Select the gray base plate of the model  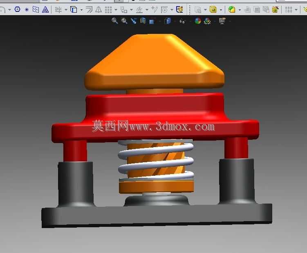point(157,215)
